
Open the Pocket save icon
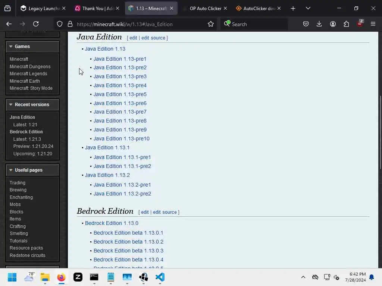coord(306,24)
